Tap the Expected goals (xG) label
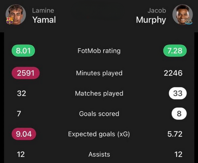 [x=99, y=134]
